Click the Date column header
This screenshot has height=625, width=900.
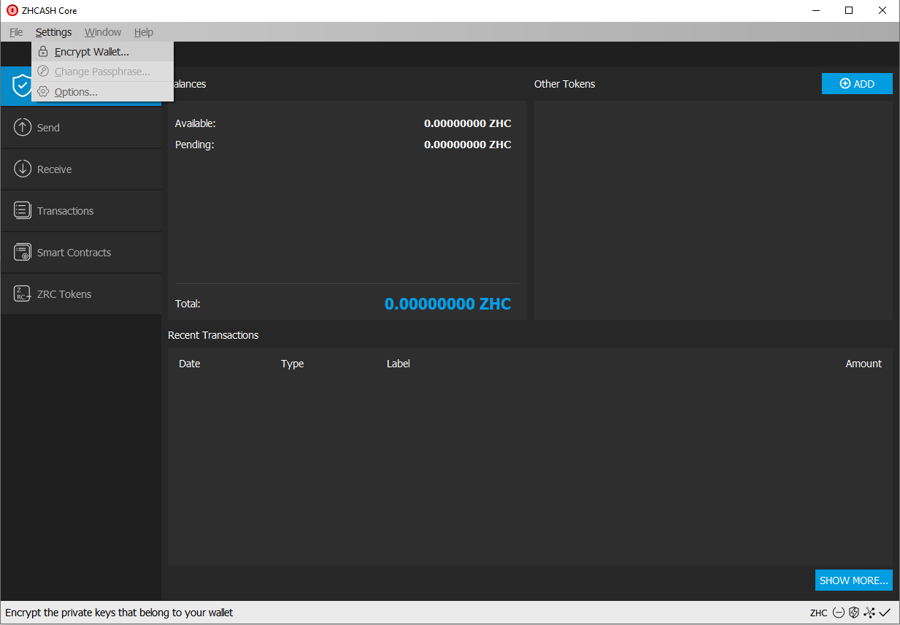point(189,364)
